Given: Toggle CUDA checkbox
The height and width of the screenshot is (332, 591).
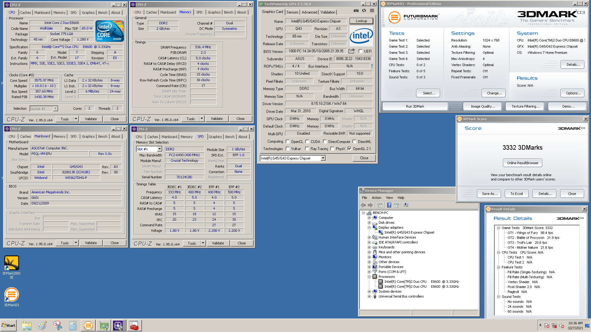Looking at the screenshot, I should [x=307, y=142].
